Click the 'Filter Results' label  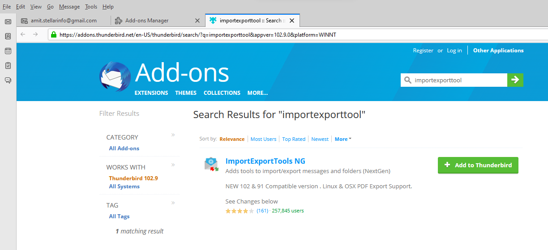click(119, 114)
